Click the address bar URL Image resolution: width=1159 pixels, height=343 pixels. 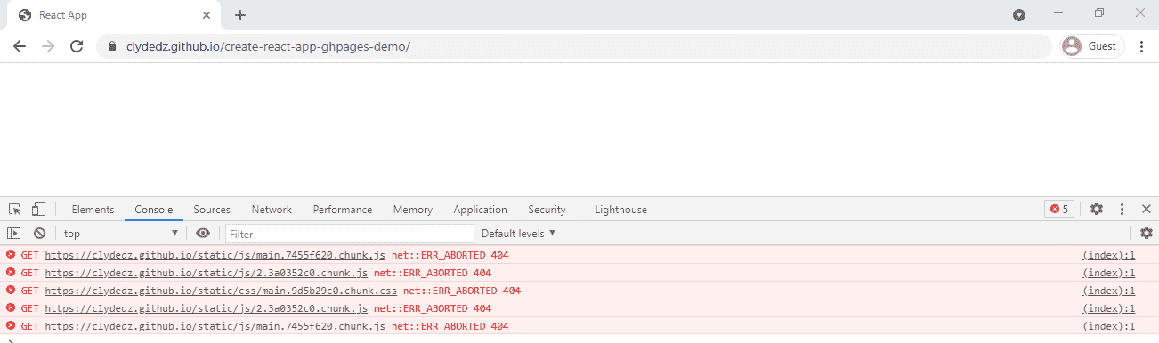(268, 46)
